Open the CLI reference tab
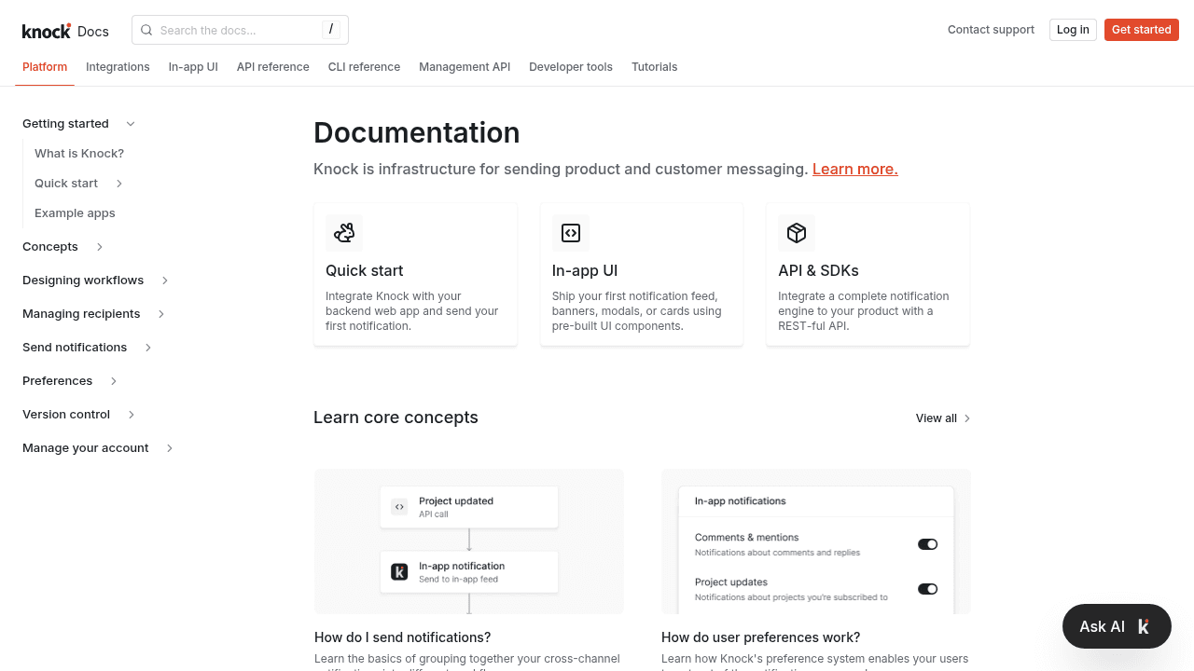The width and height of the screenshot is (1194, 671). [364, 67]
